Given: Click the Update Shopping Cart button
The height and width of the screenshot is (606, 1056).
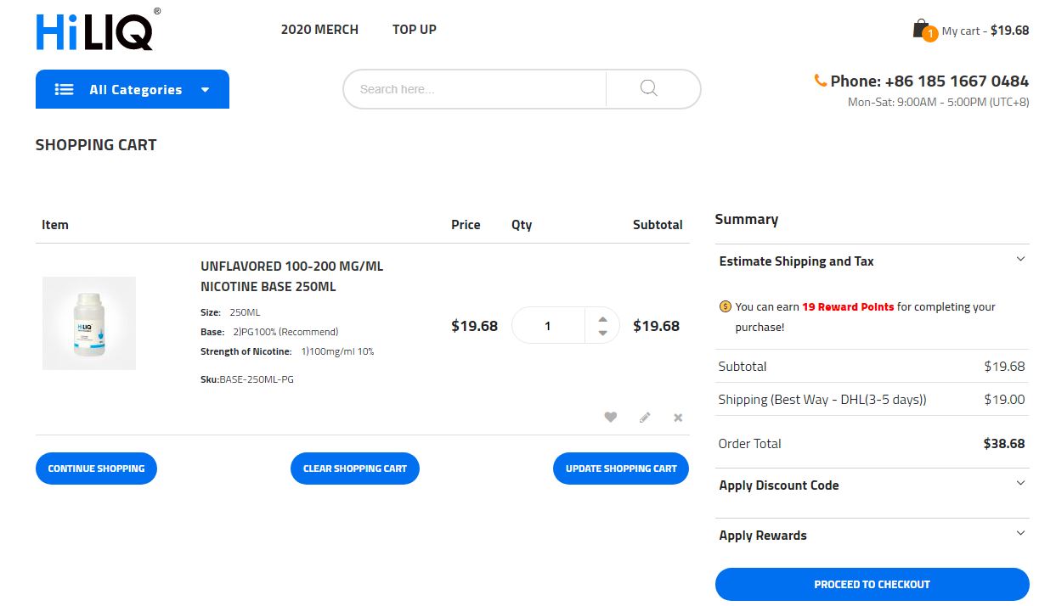Looking at the screenshot, I should [x=621, y=469].
